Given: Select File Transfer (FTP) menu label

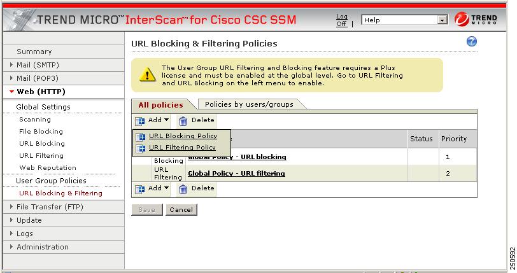Looking at the screenshot, I should [50, 207].
